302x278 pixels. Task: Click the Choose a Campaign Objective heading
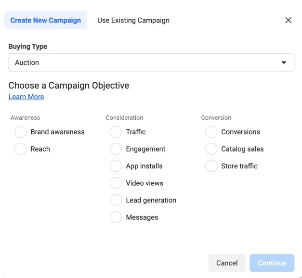(69, 86)
